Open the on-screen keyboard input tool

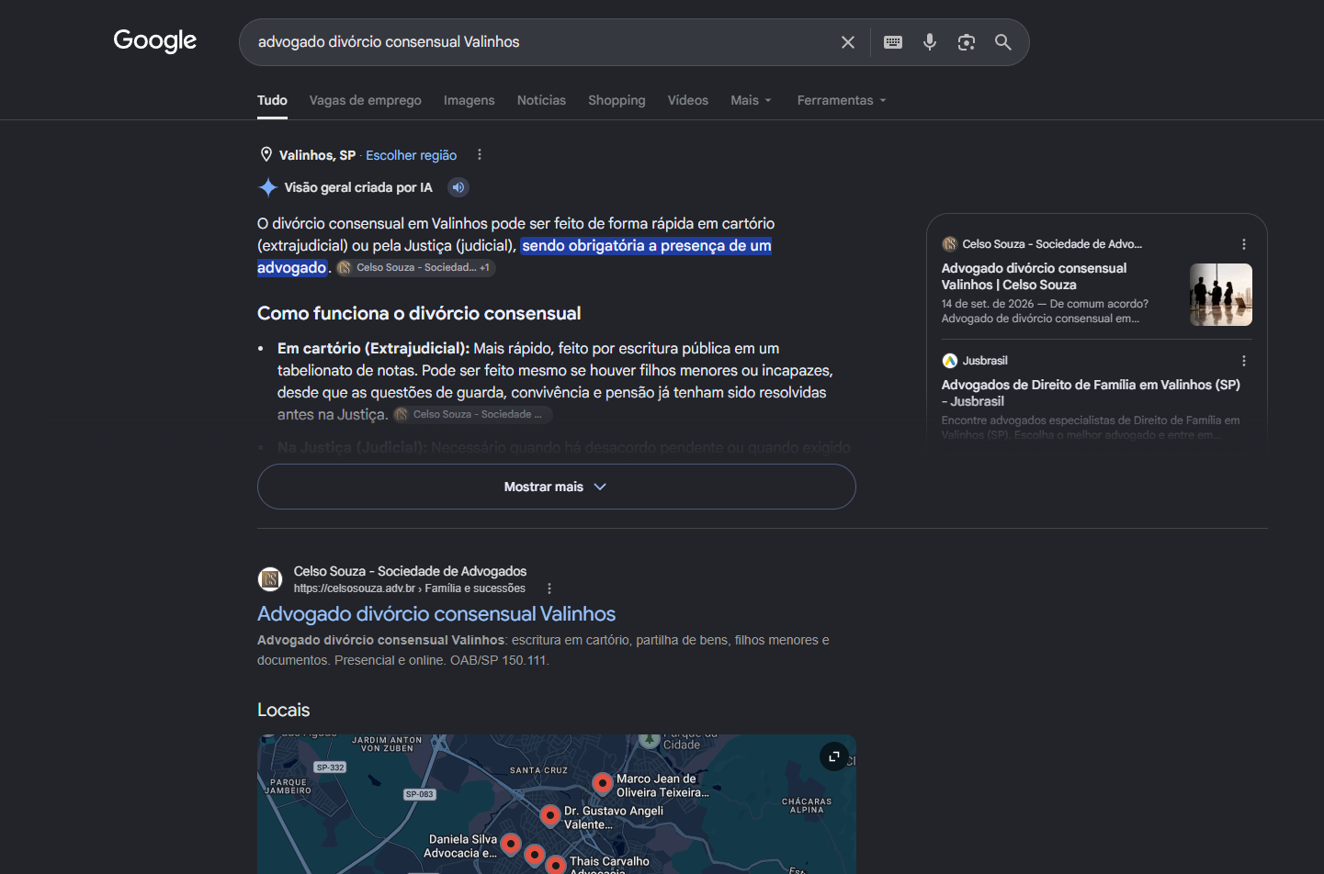click(893, 42)
